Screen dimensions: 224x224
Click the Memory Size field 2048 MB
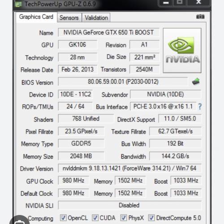tap(81, 156)
